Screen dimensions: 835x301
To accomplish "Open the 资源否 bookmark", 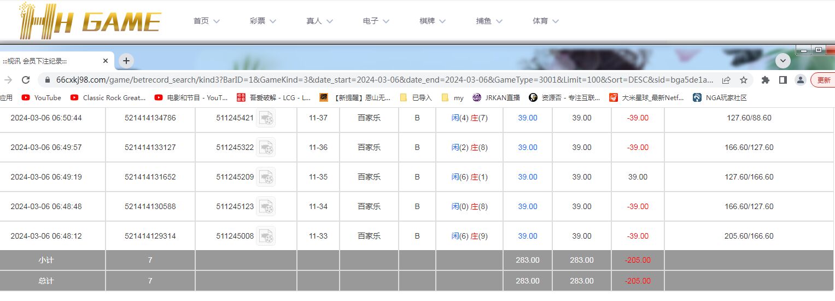I will pos(564,97).
